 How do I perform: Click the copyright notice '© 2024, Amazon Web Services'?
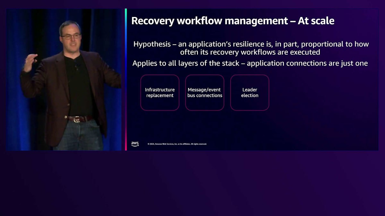click(177, 144)
